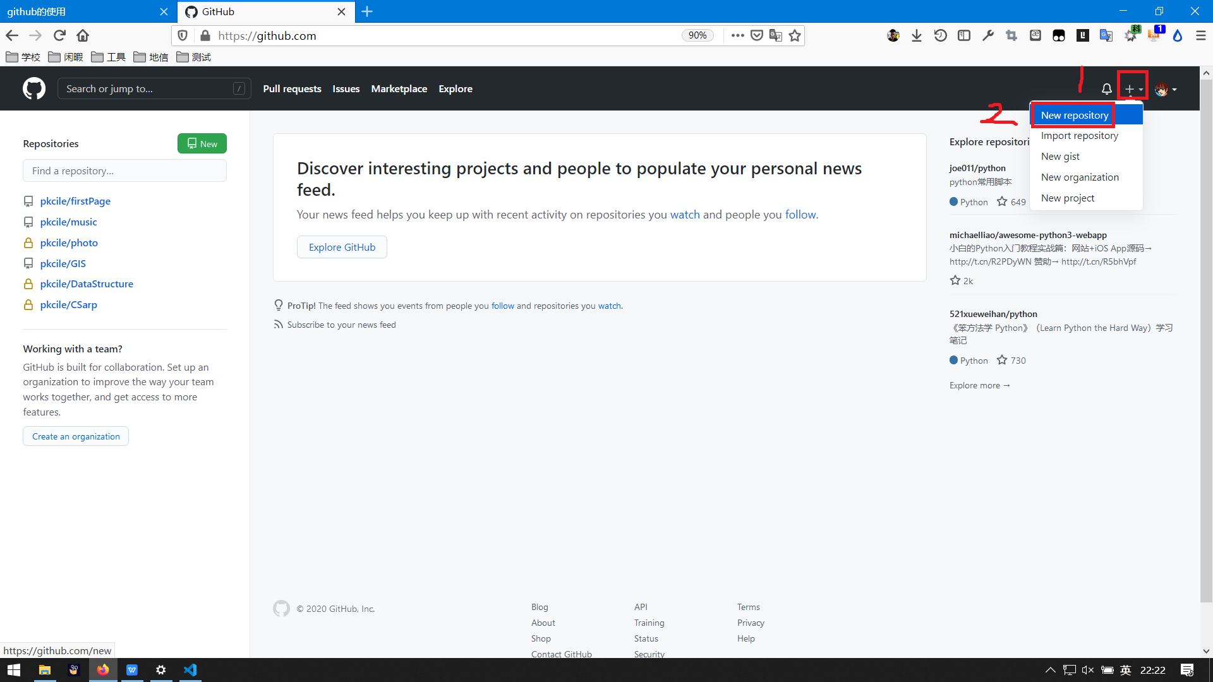Open pkcile/firstPage repository

point(75,201)
